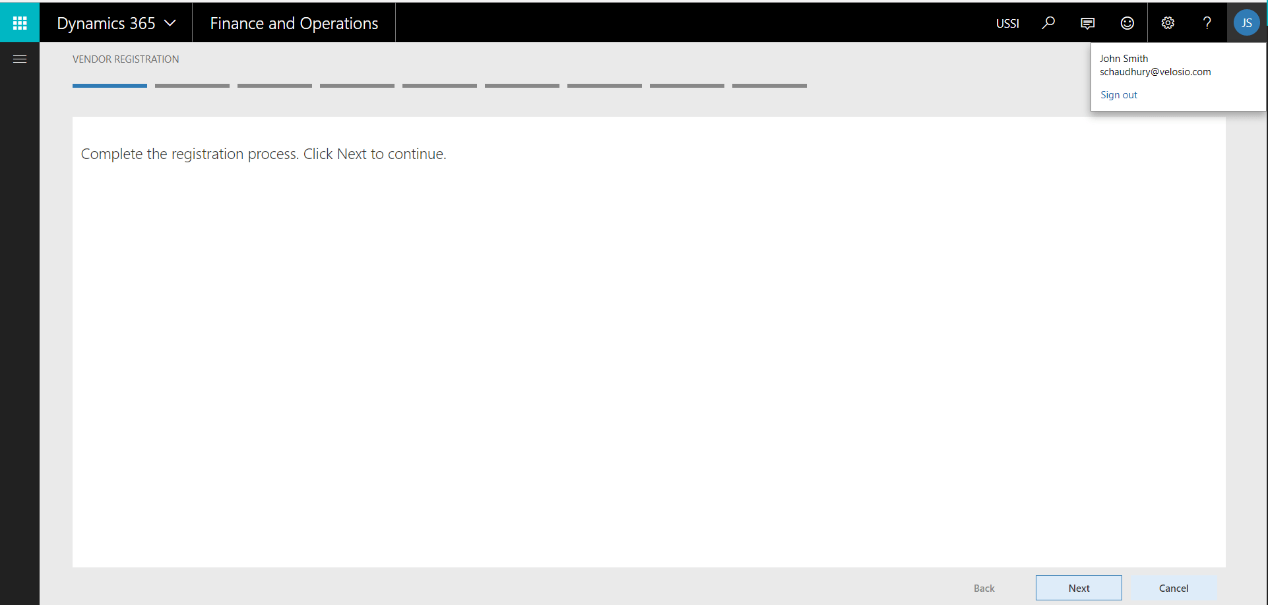This screenshot has width=1268, height=605.
Task: Open the messages notification panel
Action: click(1087, 22)
